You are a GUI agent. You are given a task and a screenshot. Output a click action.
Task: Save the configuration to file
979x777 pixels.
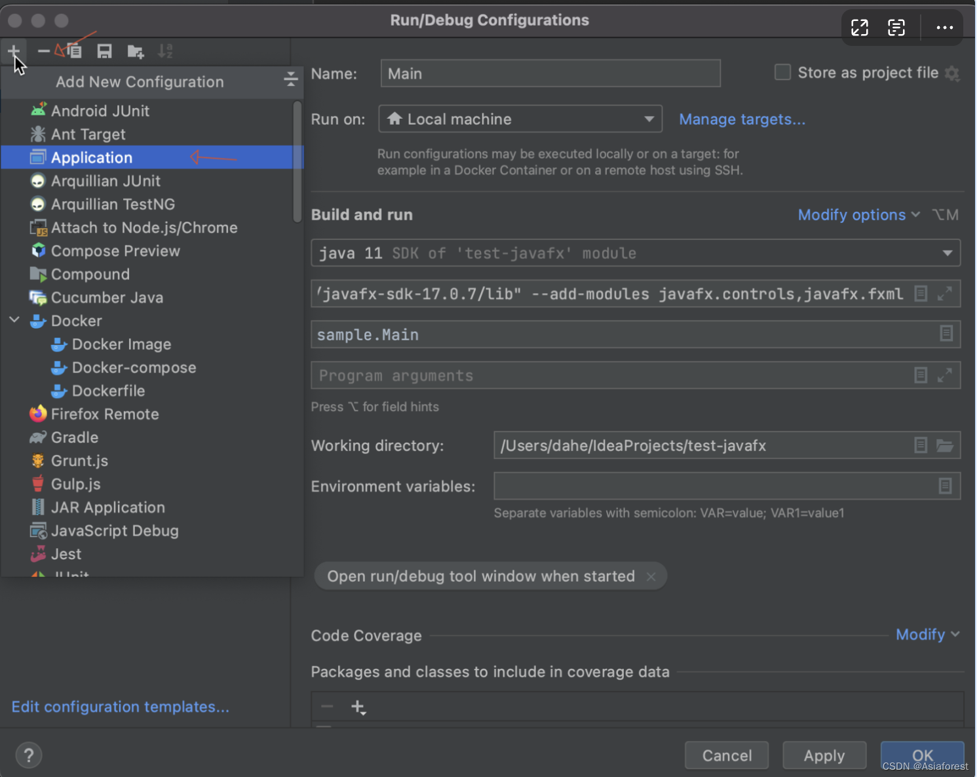click(x=104, y=50)
